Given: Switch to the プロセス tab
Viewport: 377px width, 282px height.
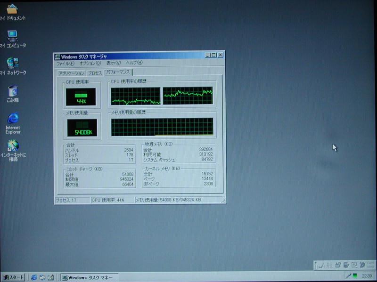Looking at the screenshot, I should (x=95, y=73).
